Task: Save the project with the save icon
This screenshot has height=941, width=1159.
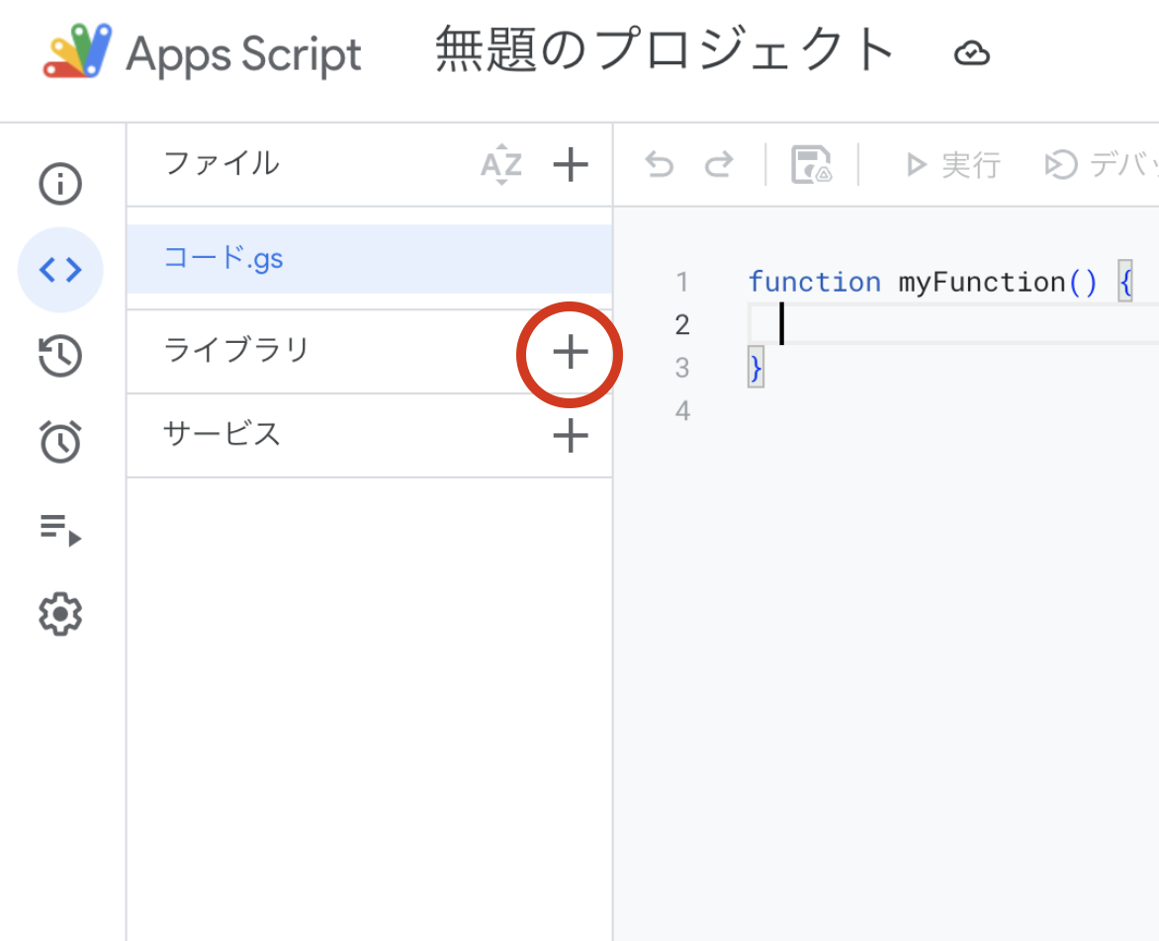Action: click(x=810, y=165)
